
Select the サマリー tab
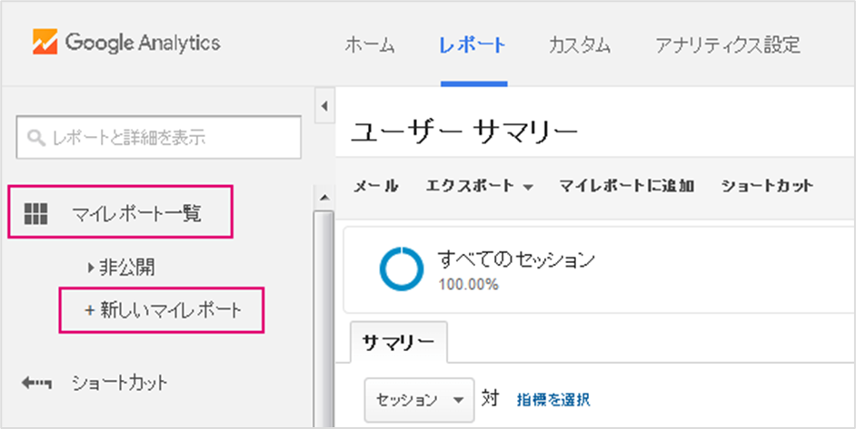(x=399, y=342)
